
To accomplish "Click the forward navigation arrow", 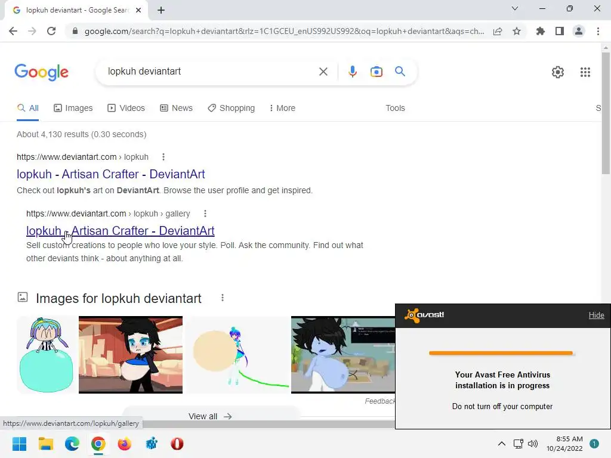I will (32, 31).
